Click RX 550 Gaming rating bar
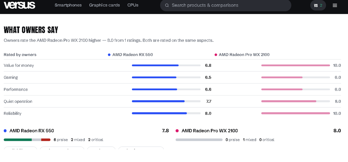Screen dimensions: 348x162 [x=166, y=77]
